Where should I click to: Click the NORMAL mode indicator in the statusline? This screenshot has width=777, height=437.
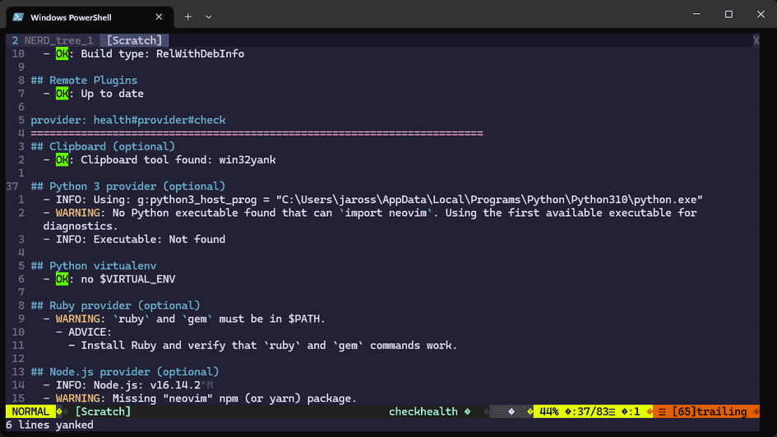(30, 412)
